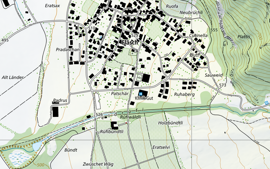The image size is (270, 169).
Task: Click the 'Holzbündtli' place name
Action: tap(170, 123)
